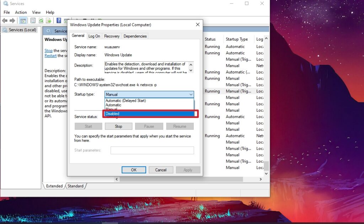The height and width of the screenshot is (224, 364).
Task: Select Services (Local) in the console tree
Action: coord(22,30)
